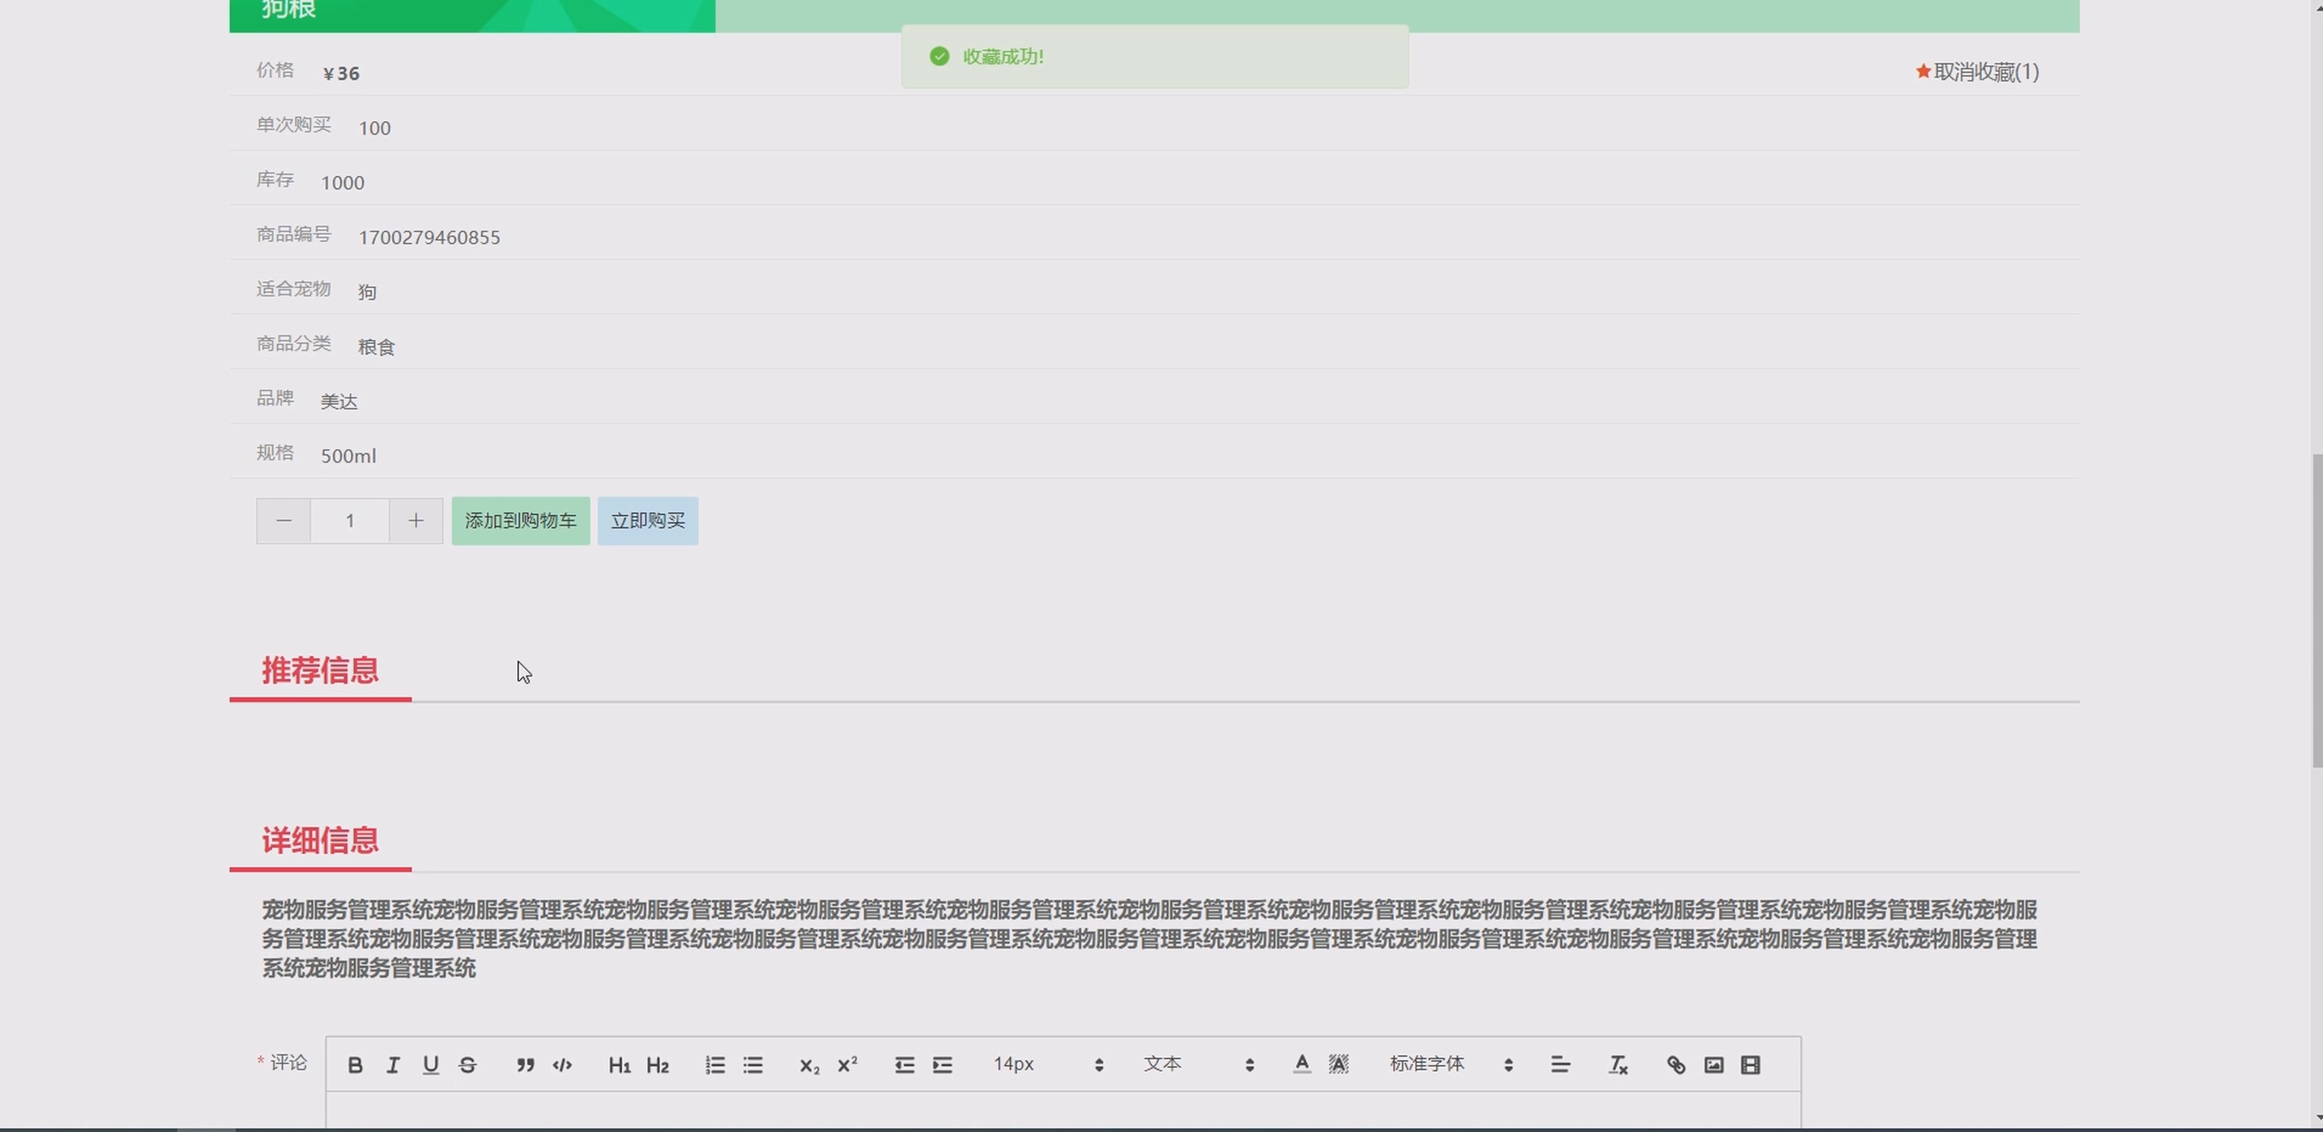Click the 立即购买 button
The image size is (2323, 1132).
pos(647,521)
